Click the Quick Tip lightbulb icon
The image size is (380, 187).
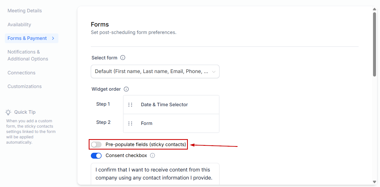[x=8, y=112]
